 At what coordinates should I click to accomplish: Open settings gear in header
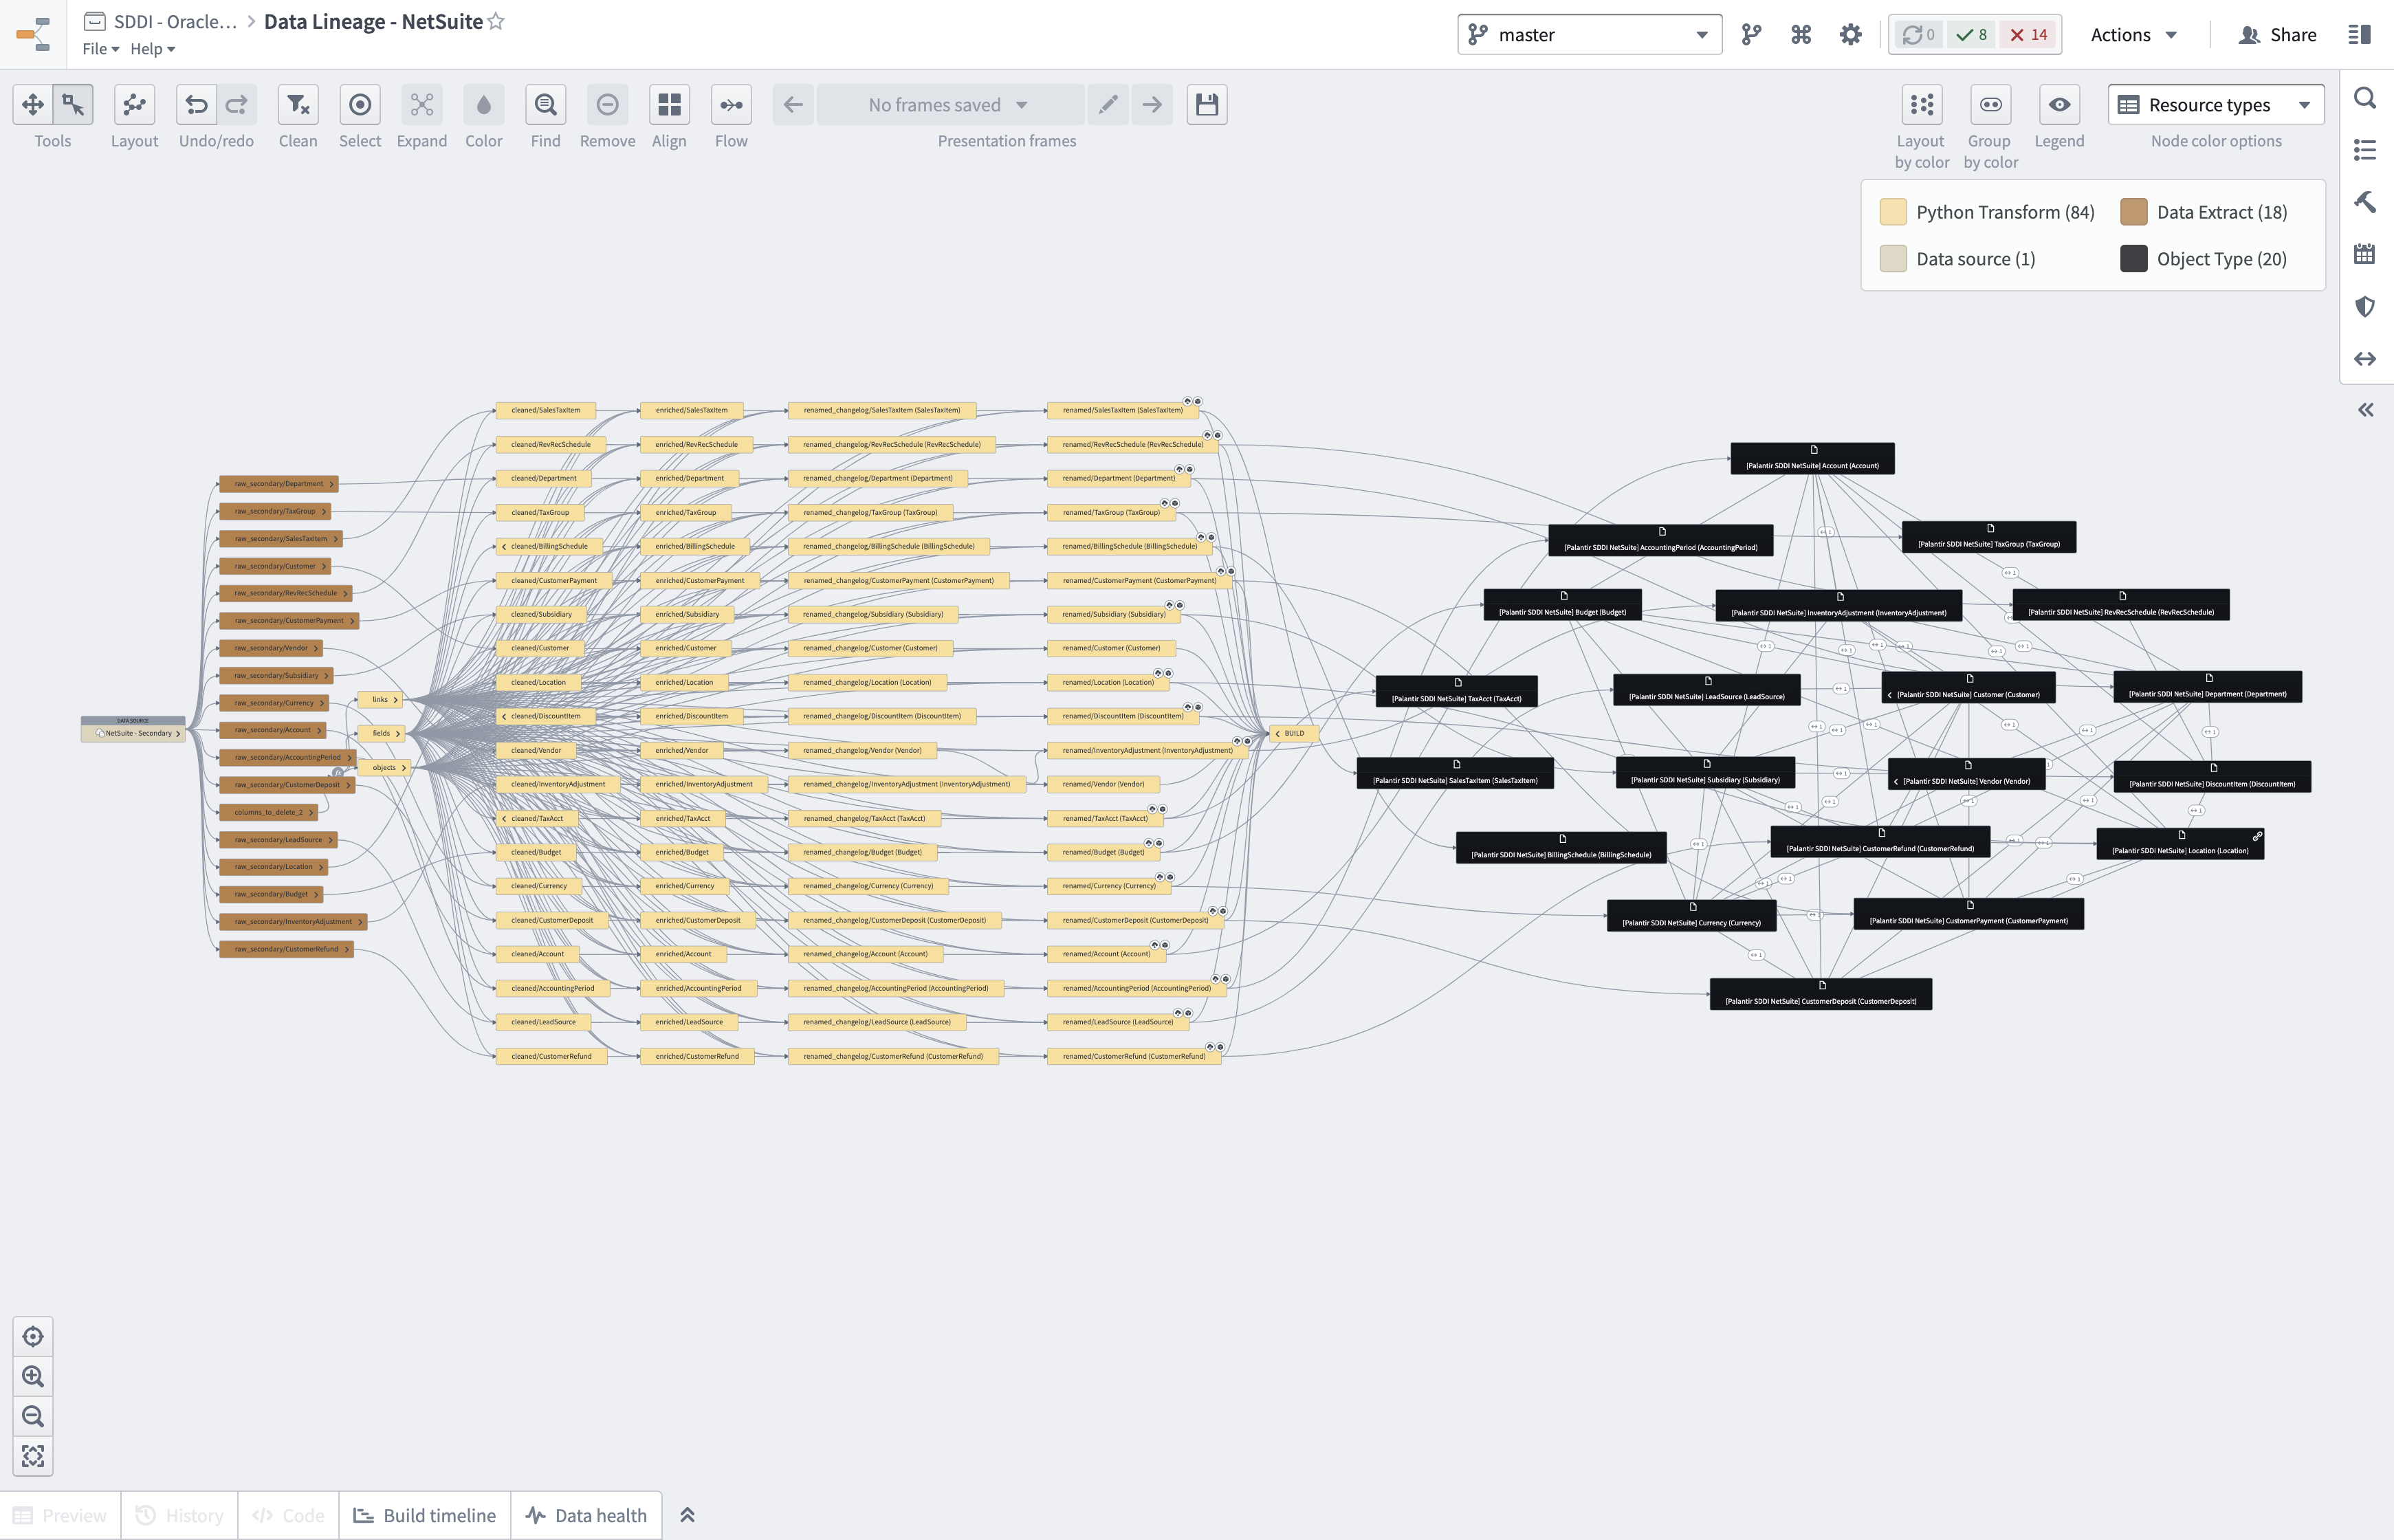[x=1851, y=35]
